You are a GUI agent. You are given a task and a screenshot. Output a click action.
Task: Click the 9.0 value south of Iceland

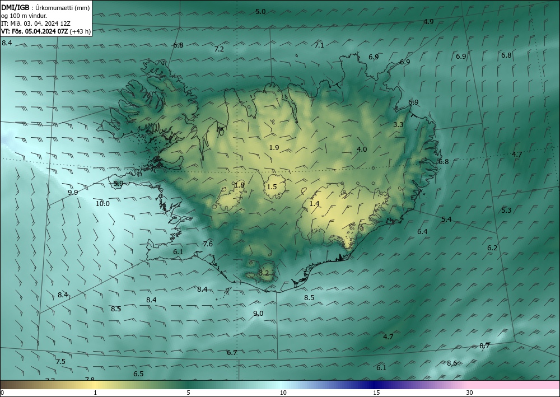[258, 313]
